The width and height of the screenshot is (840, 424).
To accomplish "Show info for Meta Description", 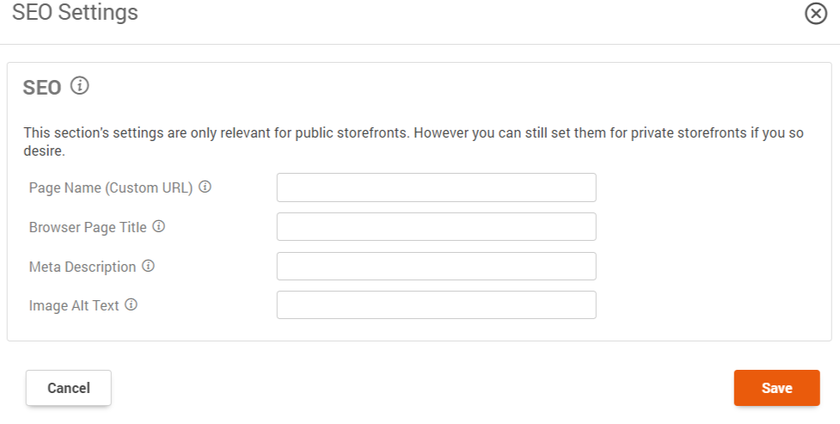I will coord(149,266).
